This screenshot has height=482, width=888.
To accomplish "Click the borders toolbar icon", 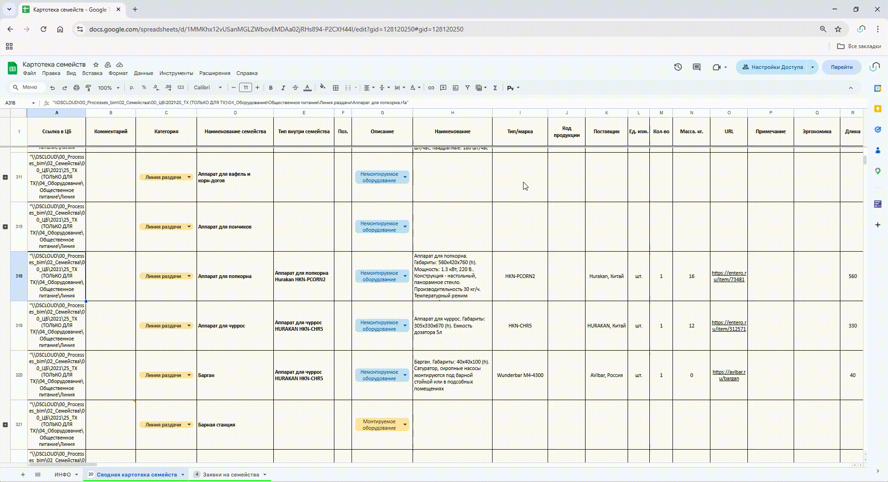I will tap(336, 88).
